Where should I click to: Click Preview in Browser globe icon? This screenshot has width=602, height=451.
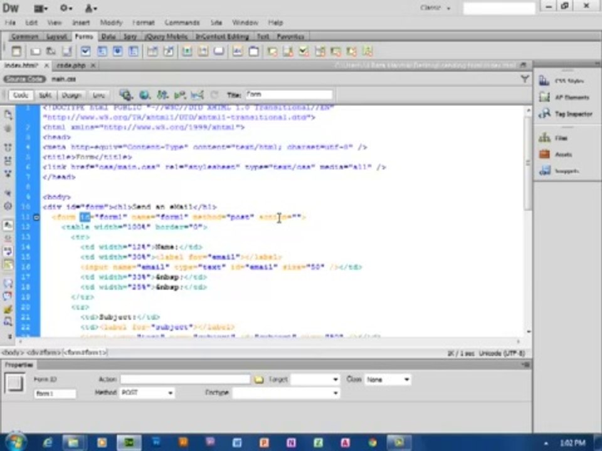(144, 95)
